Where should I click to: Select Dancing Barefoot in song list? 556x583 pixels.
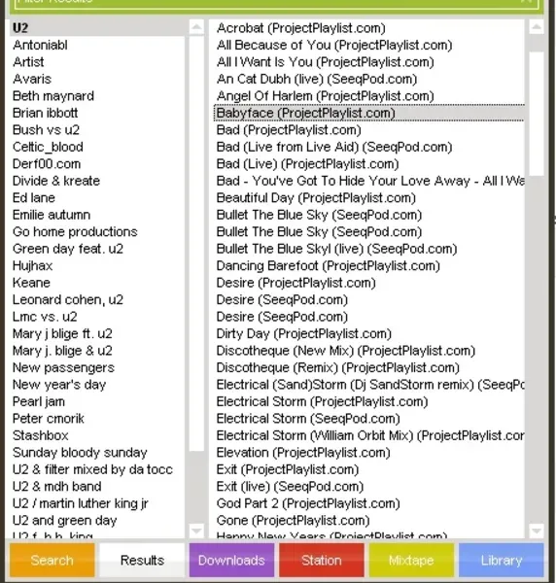(328, 266)
